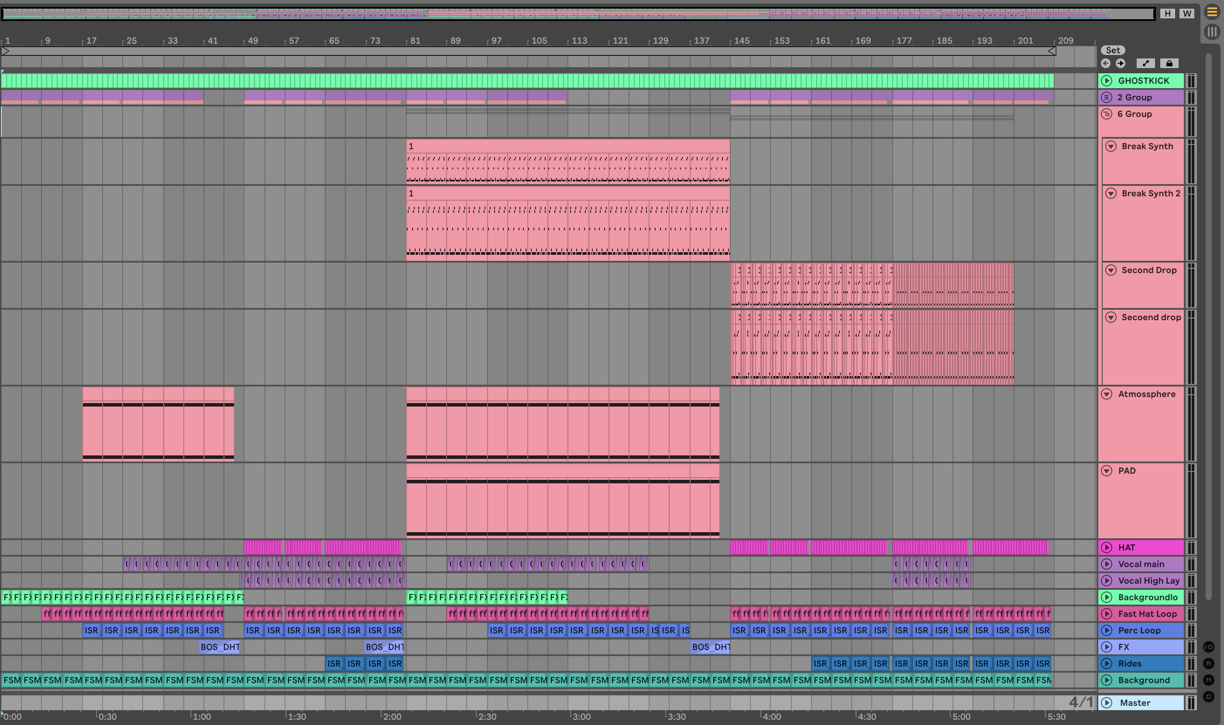This screenshot has width=1224, height=725.
Task: Click the play icon on the GHOSTKICK track
Action: tap(1107, 81)
